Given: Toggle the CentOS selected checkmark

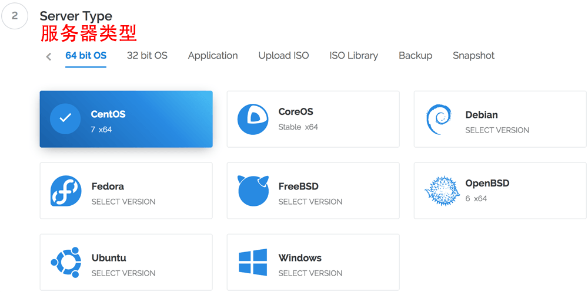Looking at the screenshot, I should tap(65, 118).
